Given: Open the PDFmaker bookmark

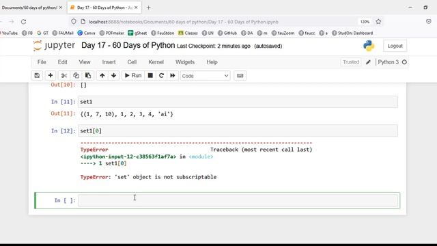Looking at the screenshot, I should pos(111,33).
